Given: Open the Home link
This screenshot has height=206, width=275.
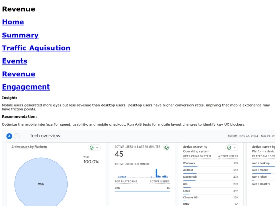Looking at the screenshot, I should click(13, 22).
